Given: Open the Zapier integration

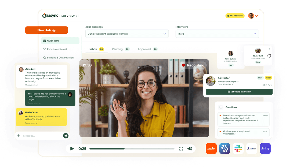Looking at the screenshot, I should [x=211, y=148].
